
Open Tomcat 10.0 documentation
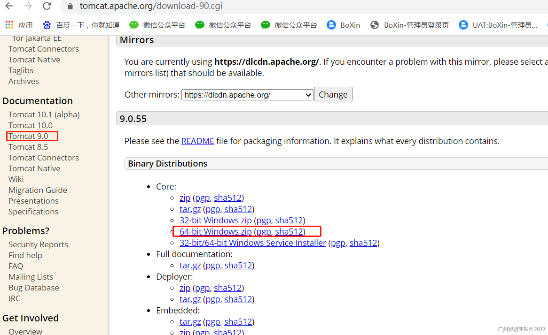(31, 125)
